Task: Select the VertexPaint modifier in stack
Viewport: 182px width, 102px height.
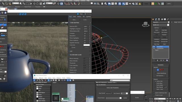Action: coord(161,47)
